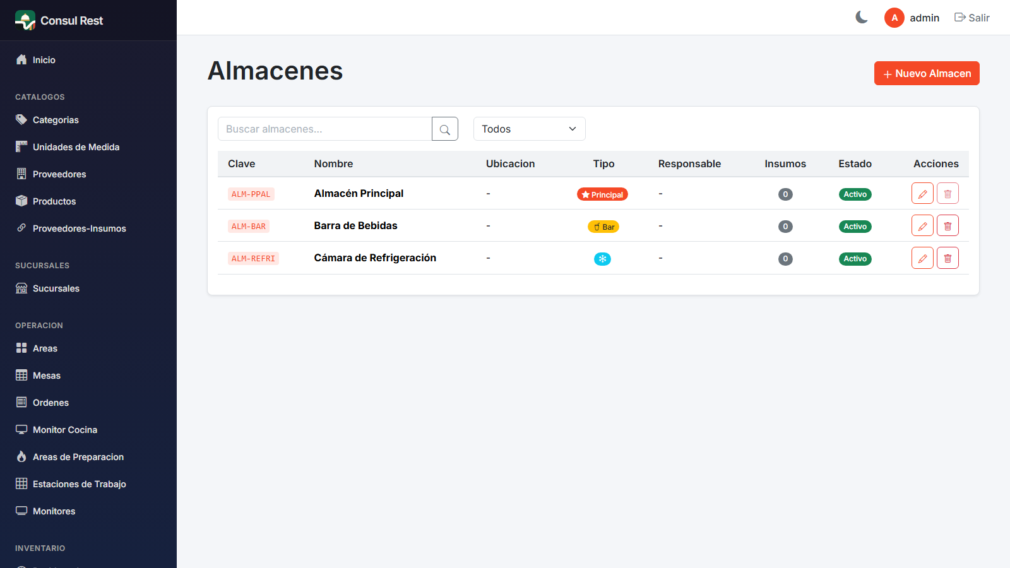1010x568 pixels.
Task: Click insumos count for Almacén Principal
Action: (x=785, y=194)
